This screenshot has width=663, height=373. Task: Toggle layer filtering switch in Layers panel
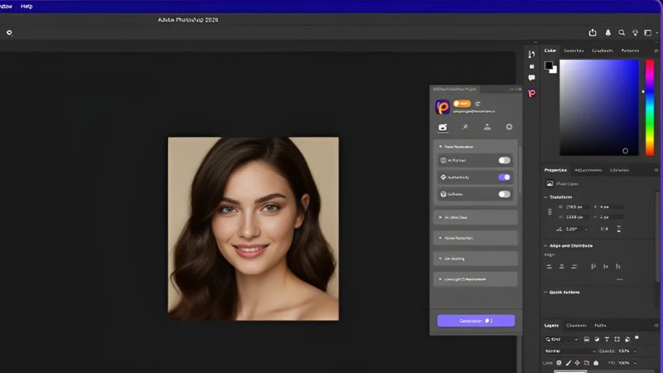point(636,338)
